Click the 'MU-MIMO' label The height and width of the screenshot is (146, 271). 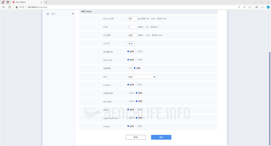(108, 102)
